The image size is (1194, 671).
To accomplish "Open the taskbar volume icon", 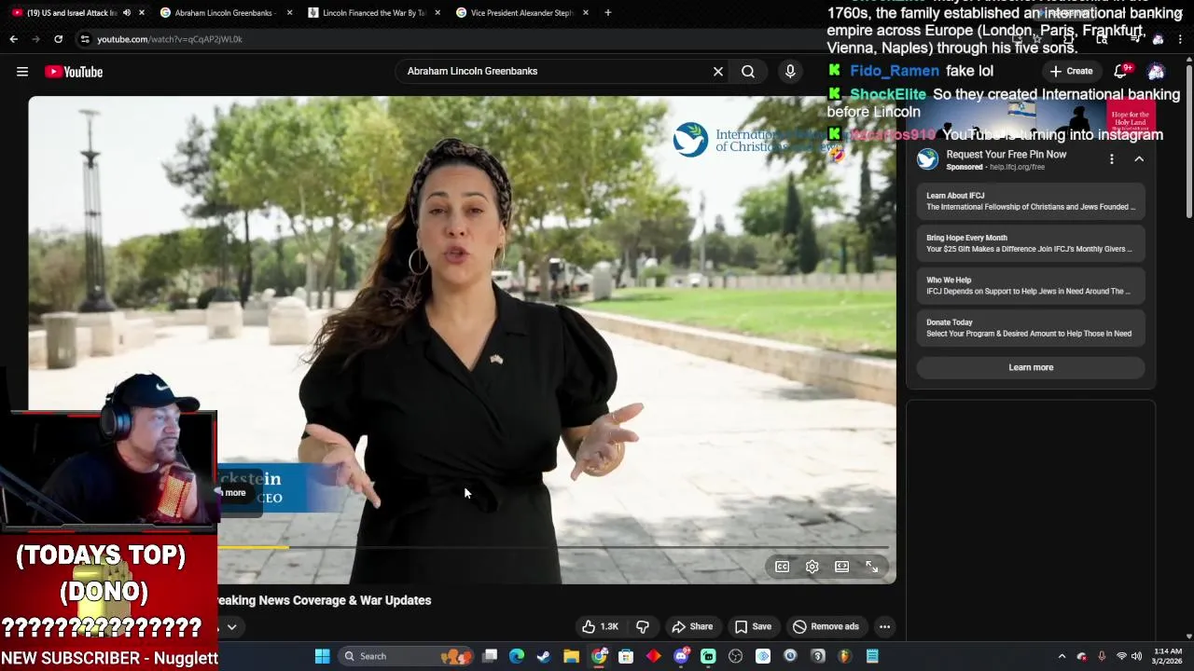I will point(1137,656).
